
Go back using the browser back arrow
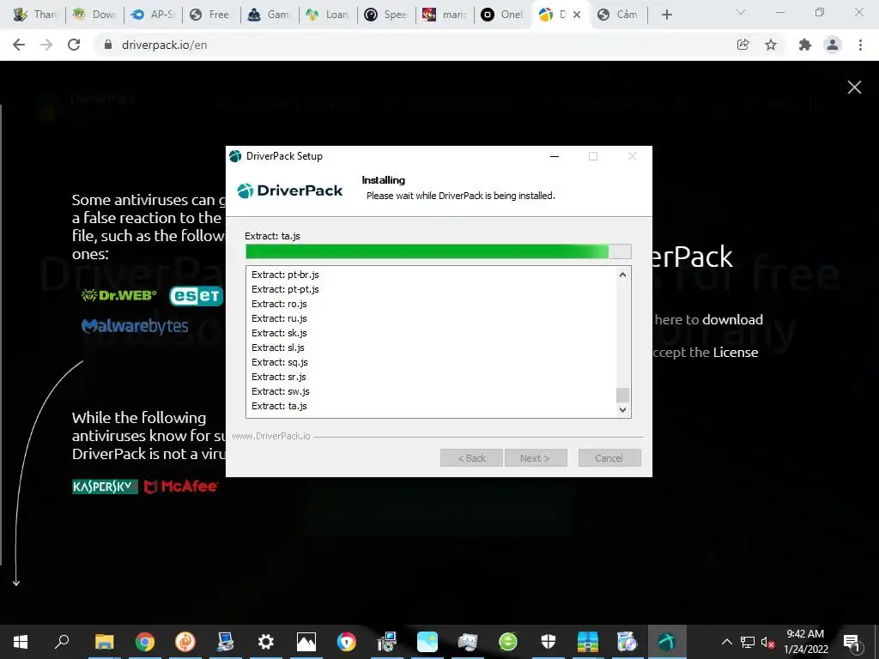19,45
